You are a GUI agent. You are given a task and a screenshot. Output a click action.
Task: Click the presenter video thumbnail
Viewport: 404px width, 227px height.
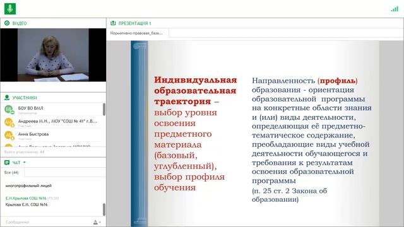tap(53, 55)
